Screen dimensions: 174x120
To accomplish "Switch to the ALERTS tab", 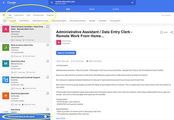I will [116, 9].
